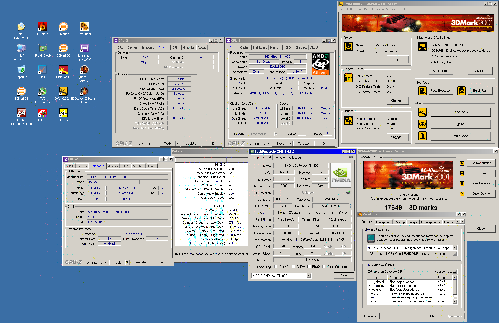Open the RivaTuner target adapter dropdown

pos(455,248)
